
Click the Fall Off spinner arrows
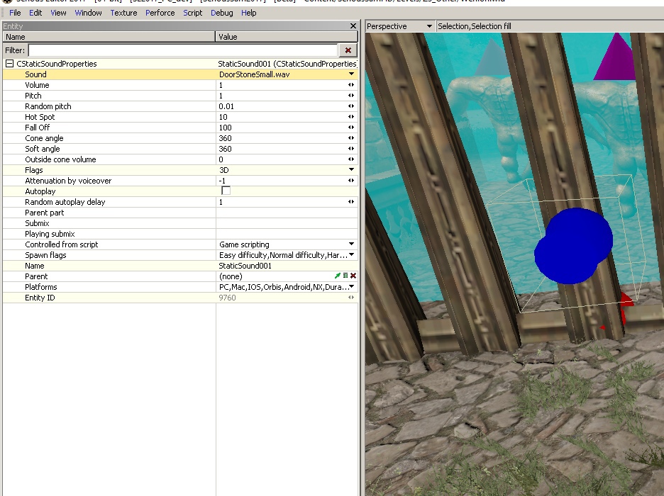(x=351, y=128)
